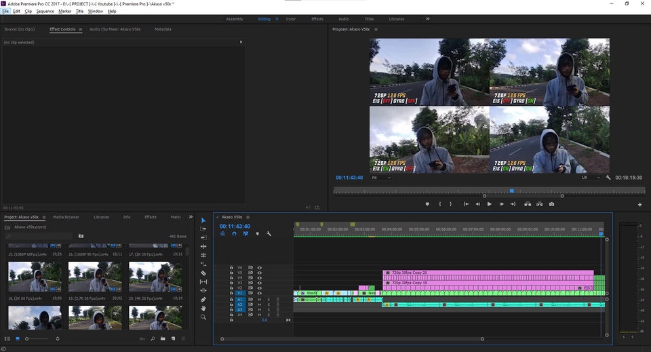The height and width of the screenshot is (352, 651).
Task: Click the Extract button
Action: click(539, 204)
